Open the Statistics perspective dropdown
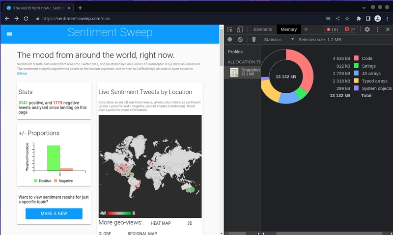The image size is (393, 235). [279, 40]
